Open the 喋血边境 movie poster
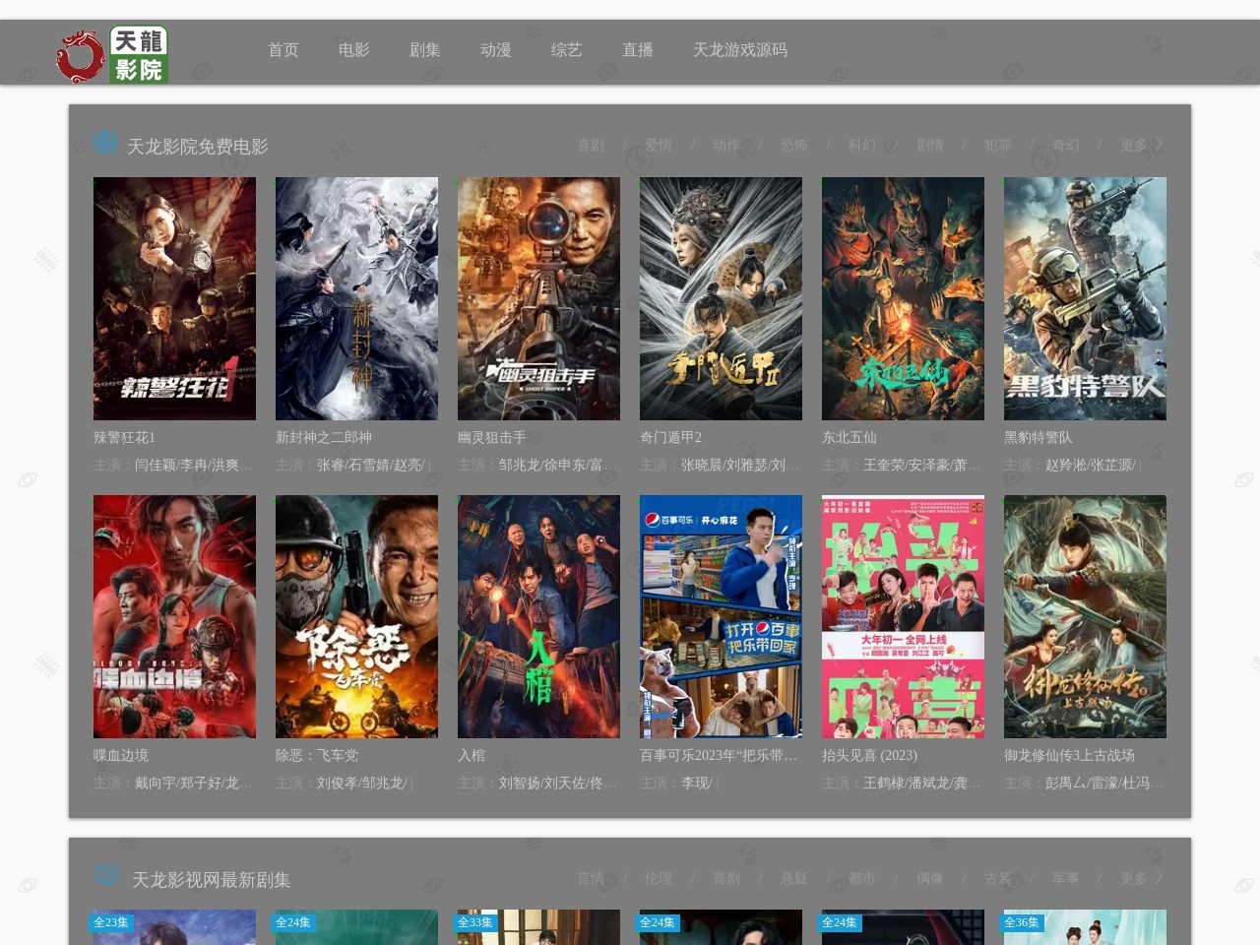Image resolution: width=1260 pixels, height=945 pixels. (x=174, y=616)
